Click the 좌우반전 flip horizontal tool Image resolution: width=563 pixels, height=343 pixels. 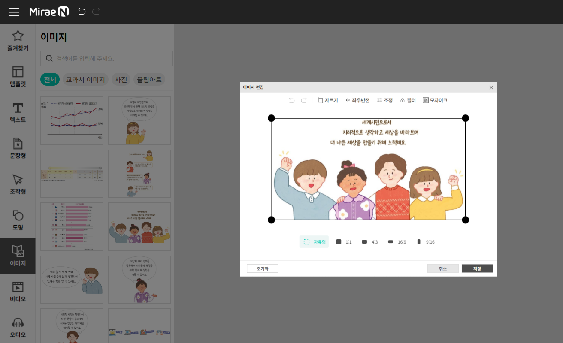pos(357,100)
